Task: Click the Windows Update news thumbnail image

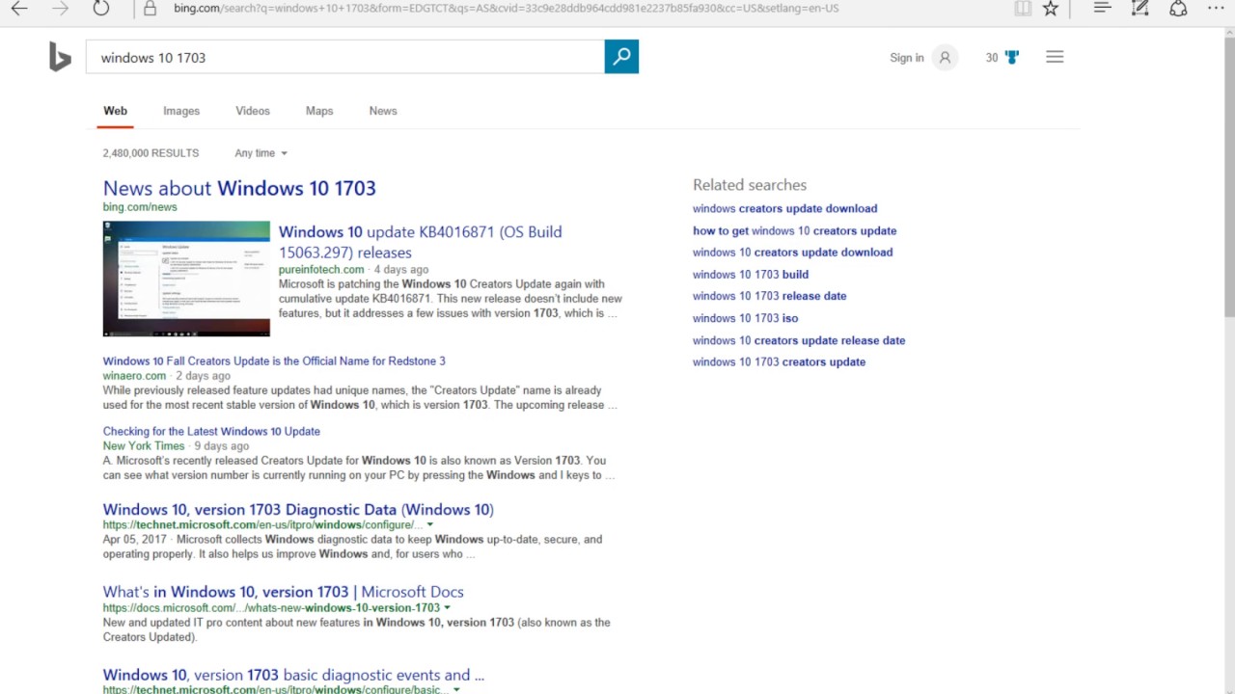Action: pyautogui.click(x=186, y=279)
